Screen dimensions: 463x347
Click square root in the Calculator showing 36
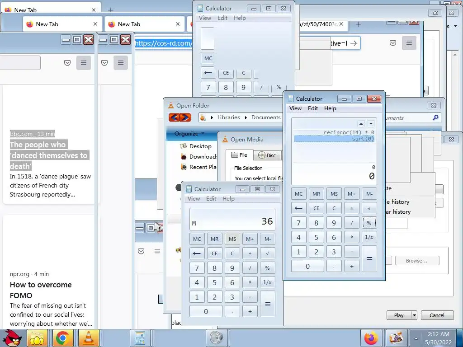click(x=268, y=253)
